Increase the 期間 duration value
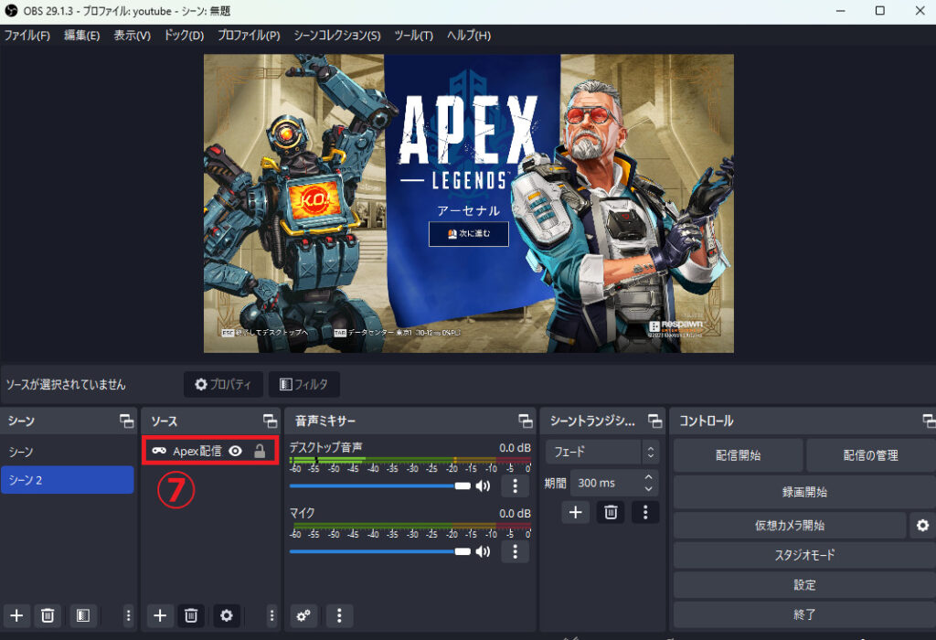The image size is (936, 640). pyautogui.click(x=649, y=477)
